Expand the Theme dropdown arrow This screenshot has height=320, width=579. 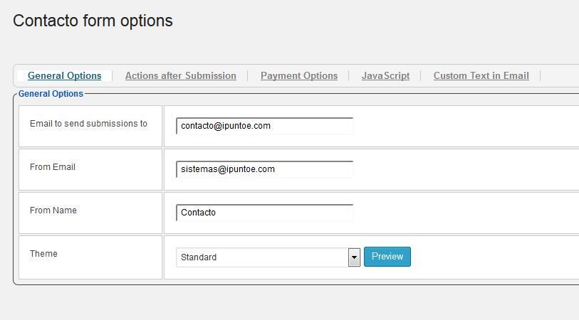(354, 257)
